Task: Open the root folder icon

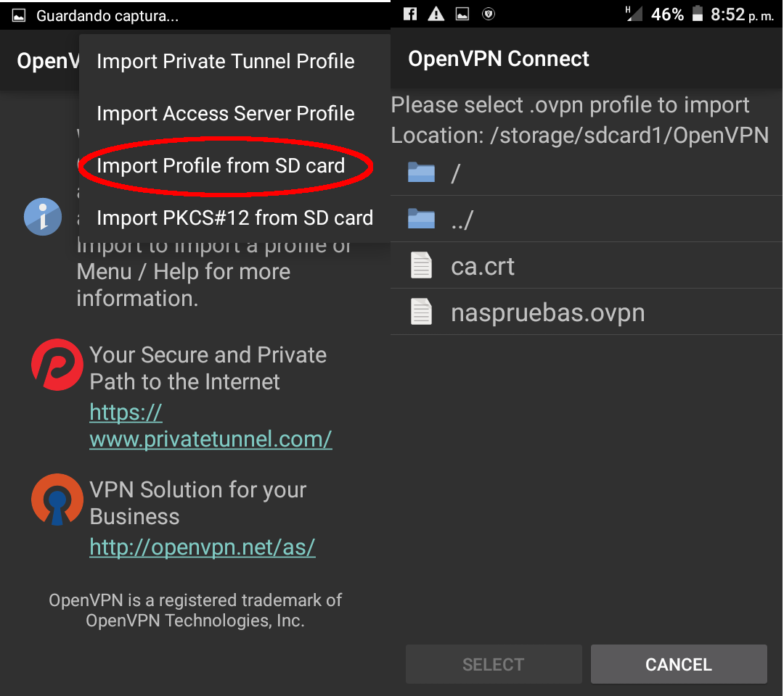Action: (x=421, y=173)
